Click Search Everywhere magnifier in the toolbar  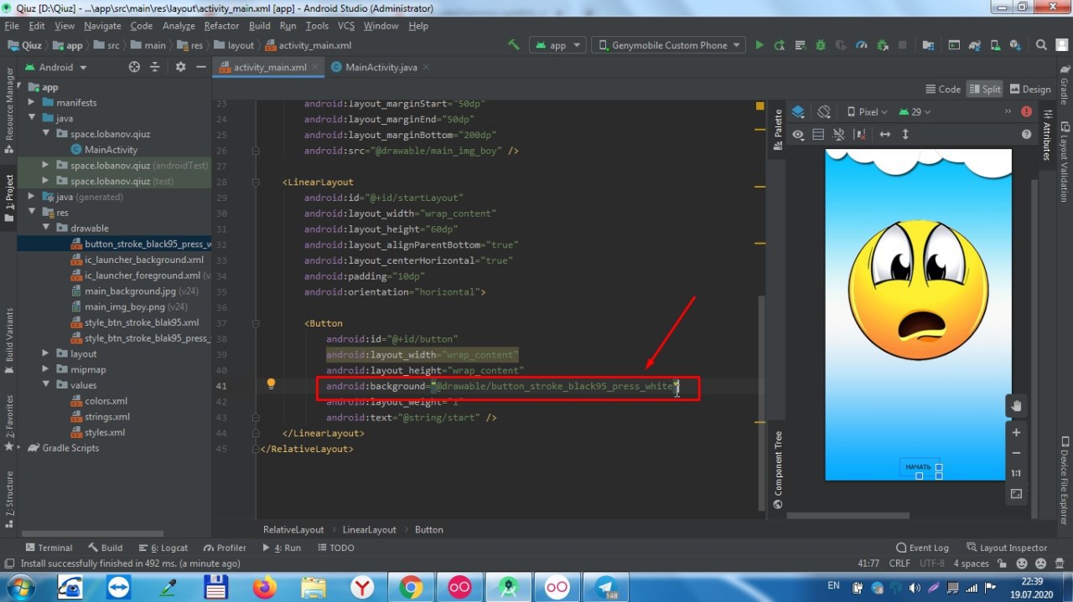tap(1040, 45)
